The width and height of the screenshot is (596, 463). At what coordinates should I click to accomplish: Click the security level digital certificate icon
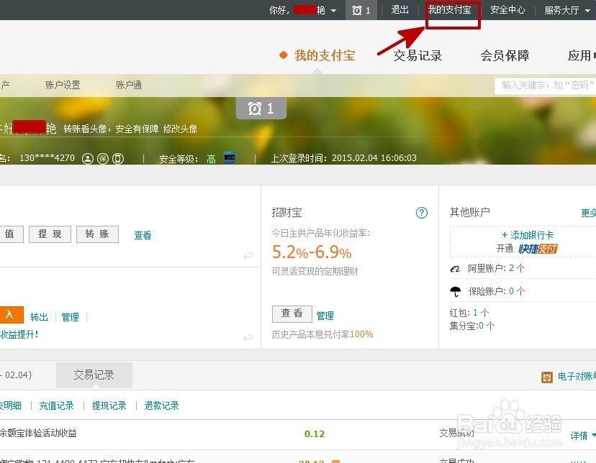coord(229,157)
